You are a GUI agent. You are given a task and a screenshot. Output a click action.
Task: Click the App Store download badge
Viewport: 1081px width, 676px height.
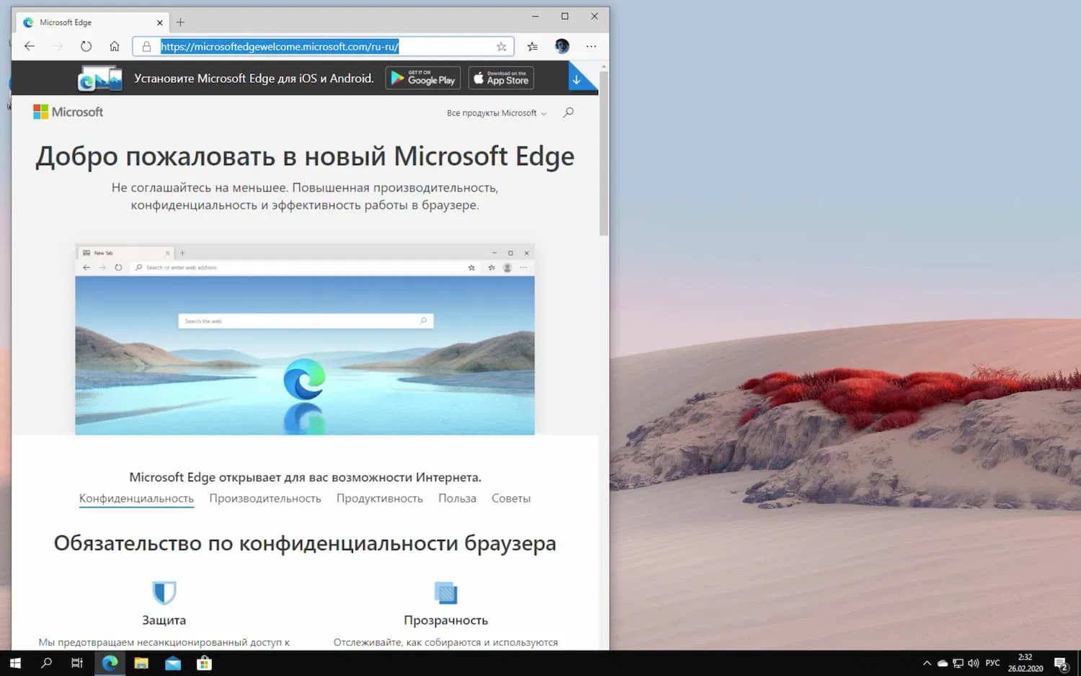coord(500,78)
